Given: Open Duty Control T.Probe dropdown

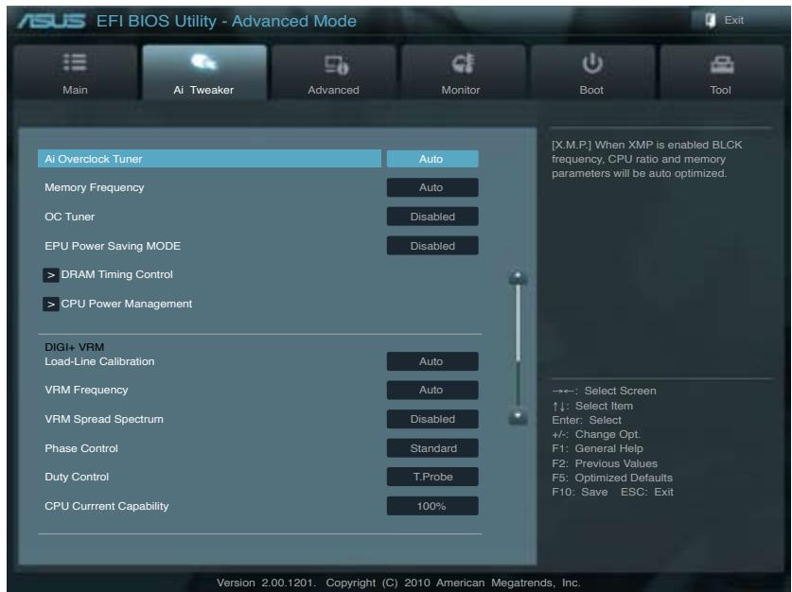Looking at the screenshot, I should (432, 477).
